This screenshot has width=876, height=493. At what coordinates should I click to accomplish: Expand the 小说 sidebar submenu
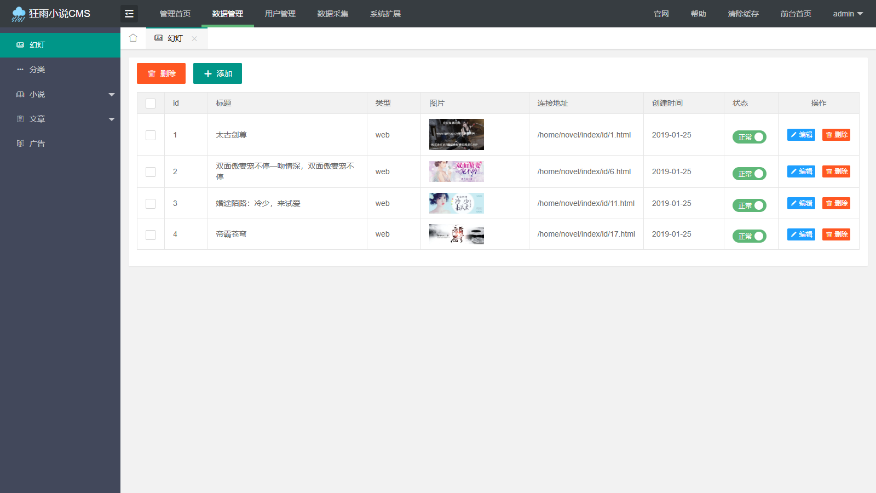pyautogui.click(x=112, y=94)
